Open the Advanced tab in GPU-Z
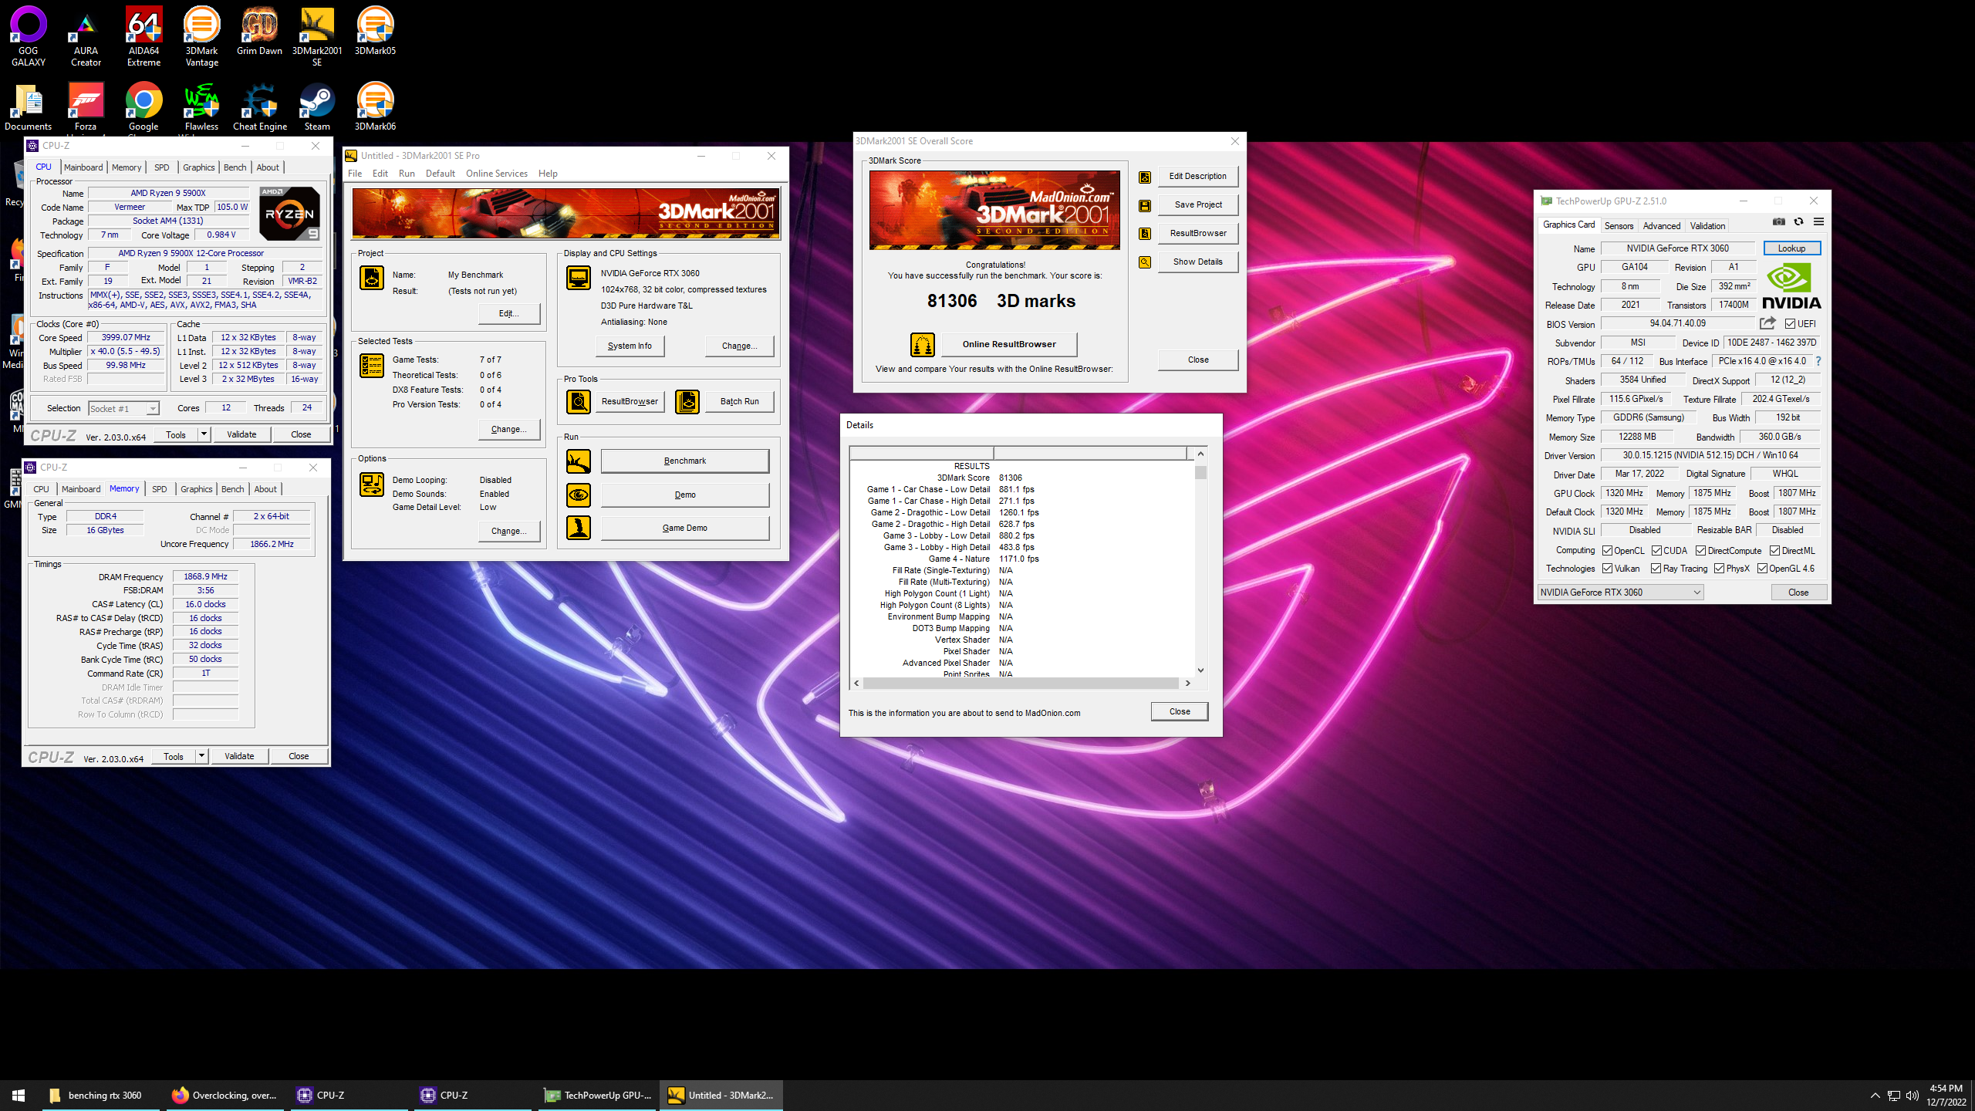This screenshot has height=1111, width=1975. pos(1662,226)
